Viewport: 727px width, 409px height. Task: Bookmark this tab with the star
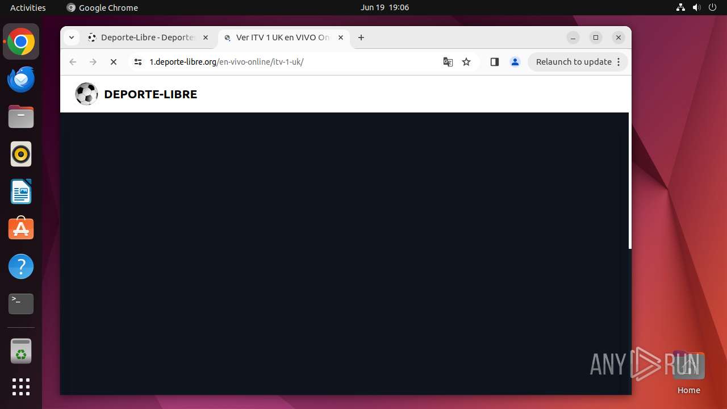click(x=466, y=62)
